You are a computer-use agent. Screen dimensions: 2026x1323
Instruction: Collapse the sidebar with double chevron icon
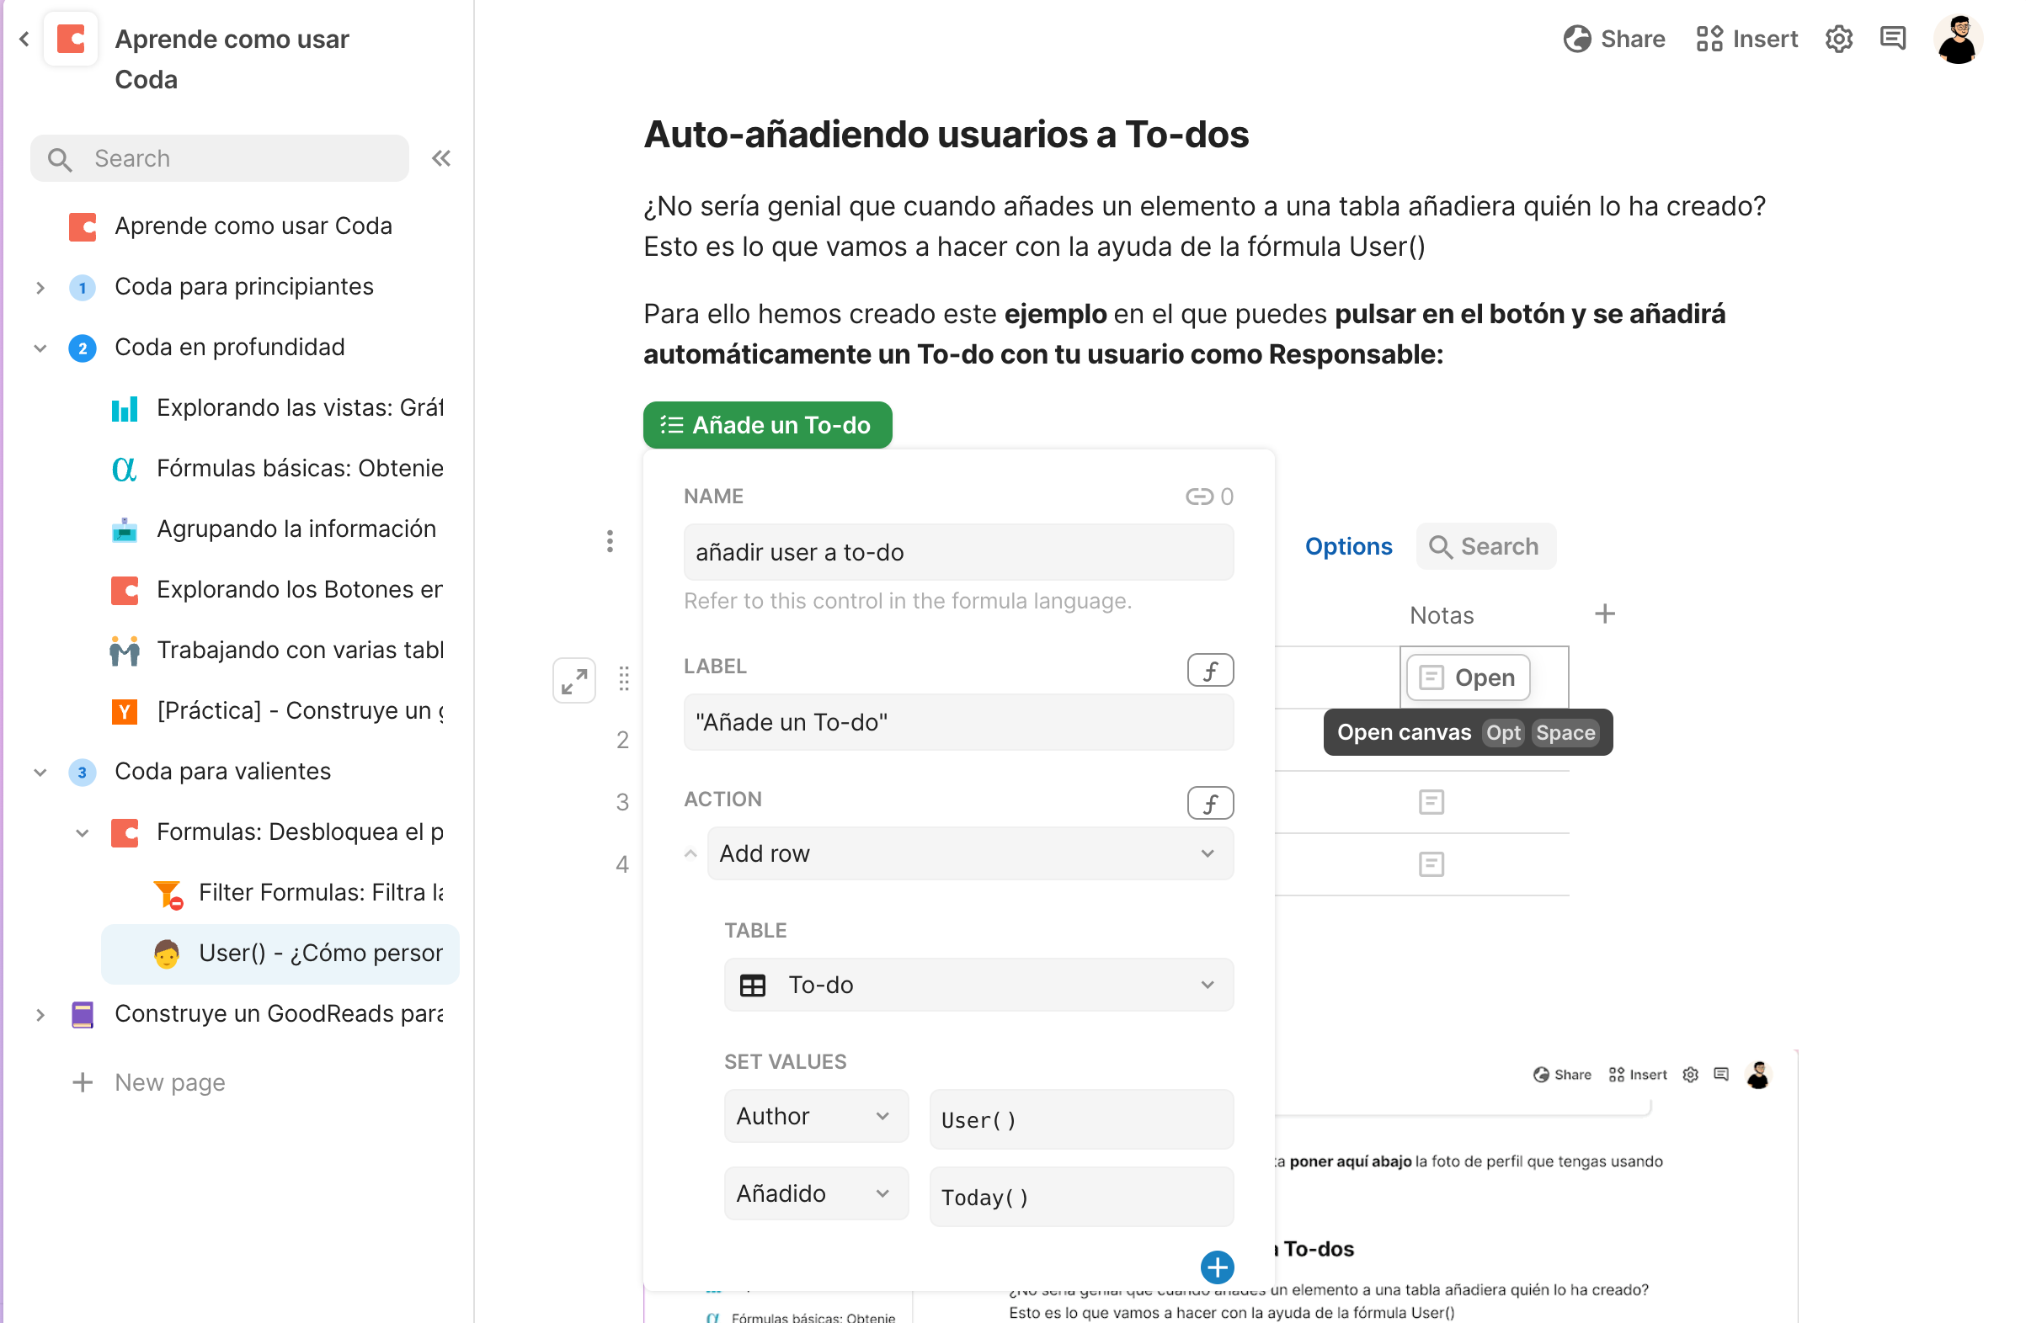pos(441,158)
